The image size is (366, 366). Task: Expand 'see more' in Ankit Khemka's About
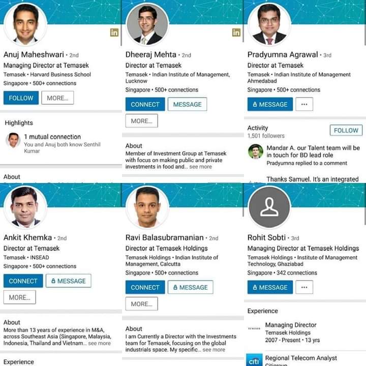99,343
